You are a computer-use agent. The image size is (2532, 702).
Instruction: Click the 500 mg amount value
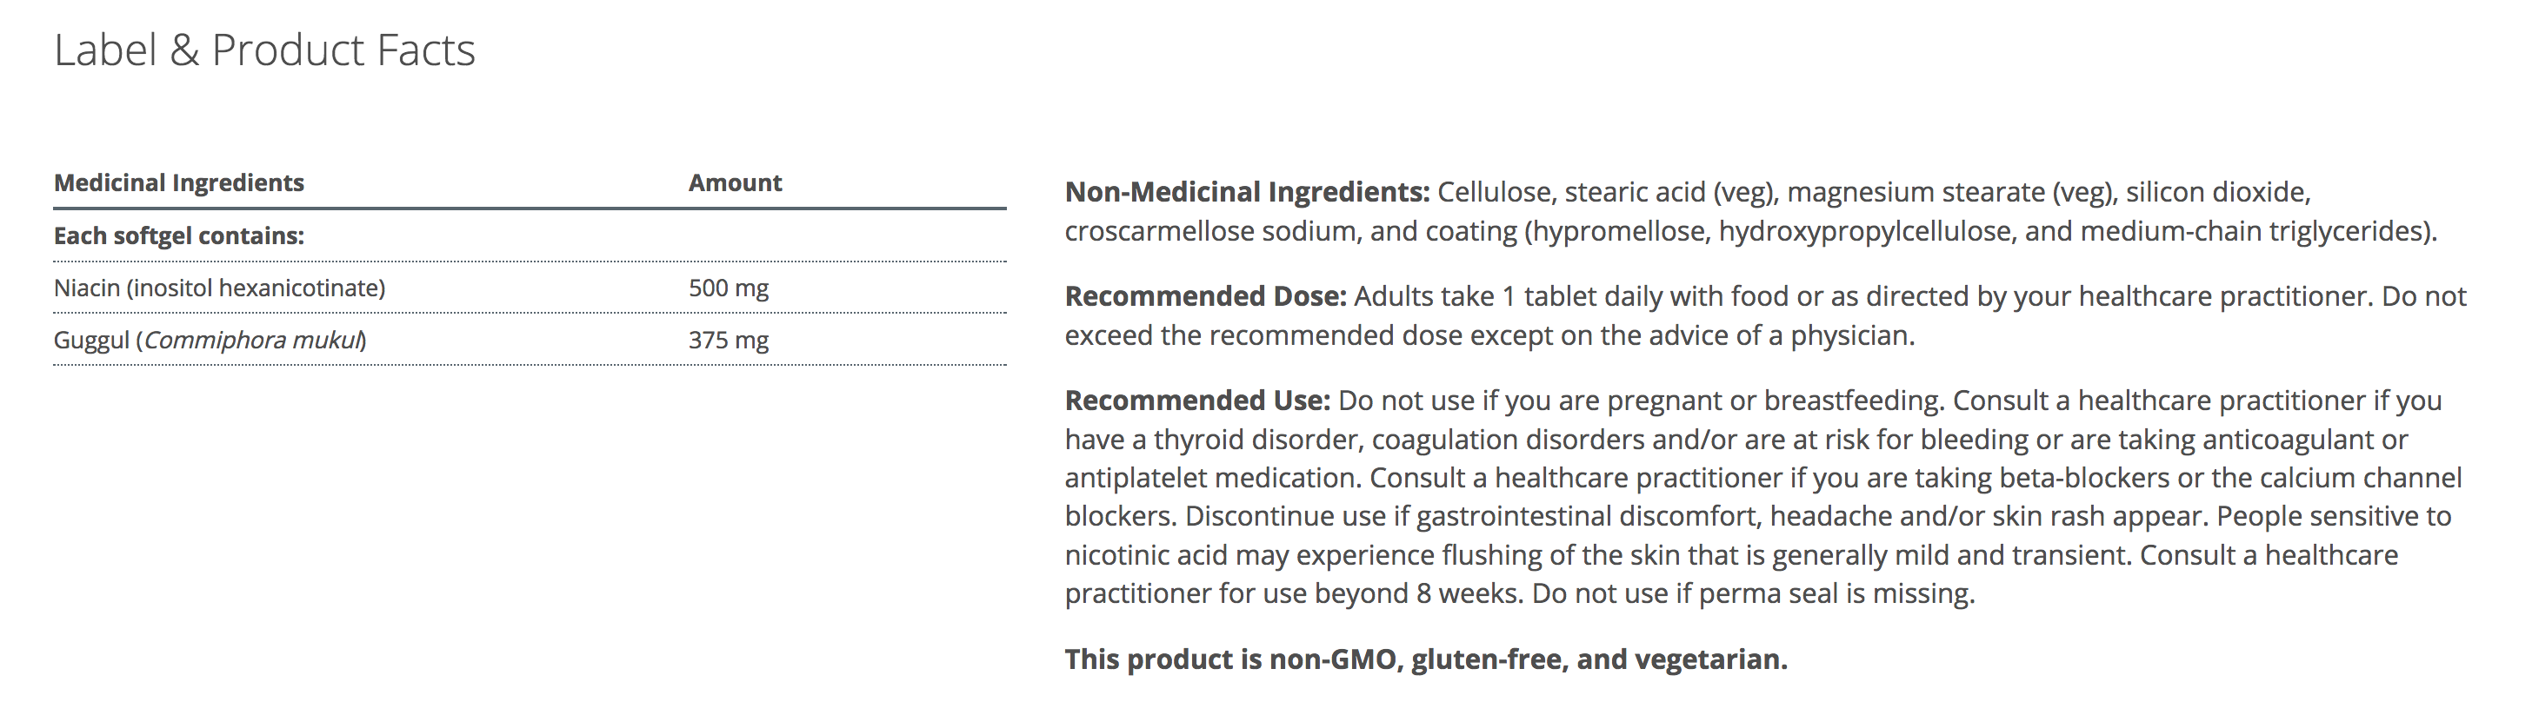pyautogui.click(x=729, y=288)
